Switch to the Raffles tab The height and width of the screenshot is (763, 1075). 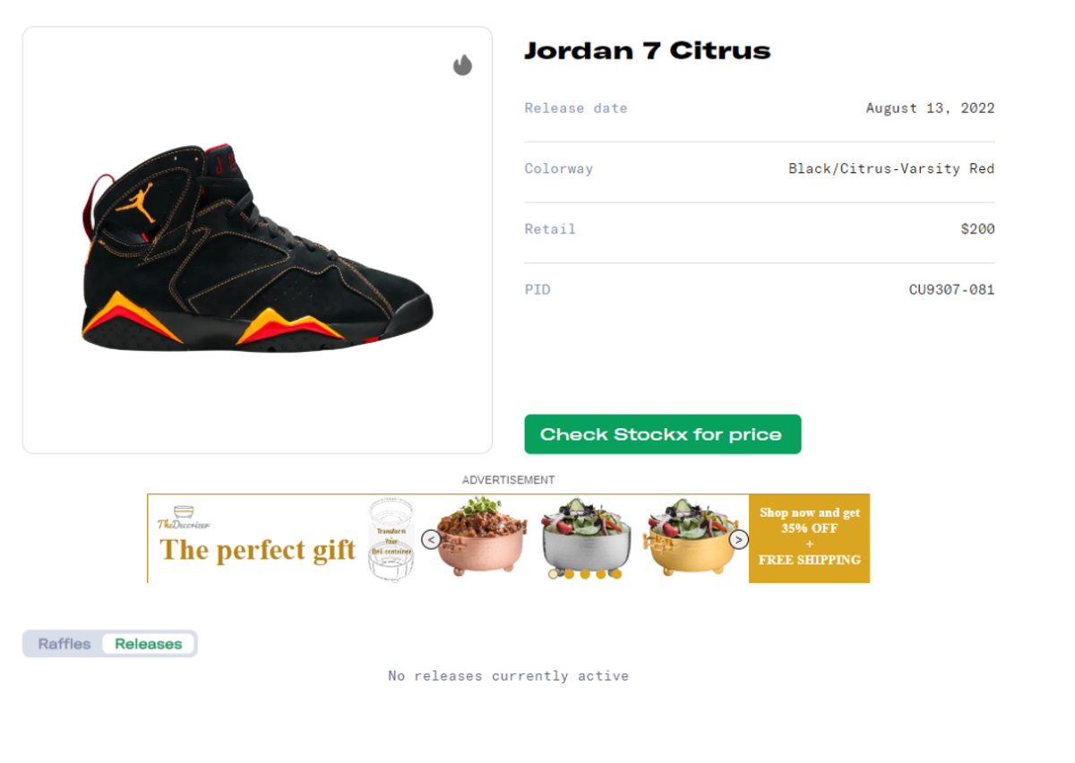[x=64, y=644]
